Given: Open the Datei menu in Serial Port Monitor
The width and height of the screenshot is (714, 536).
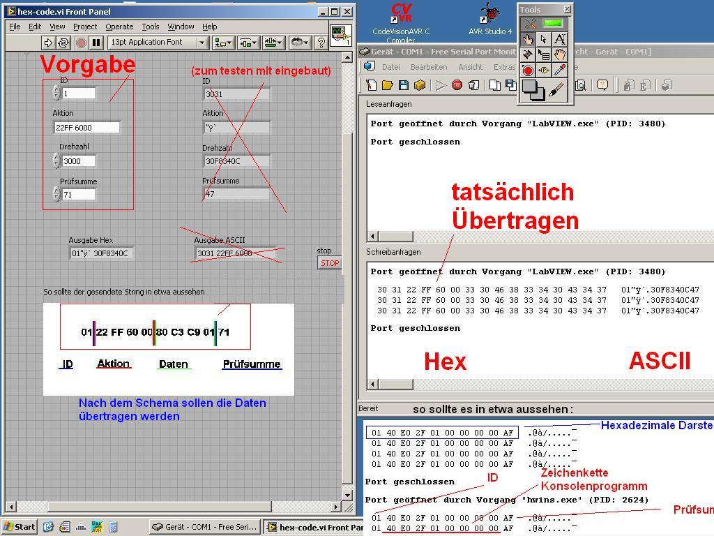Looking at the screenshot, I should click(x=392, y=67).
